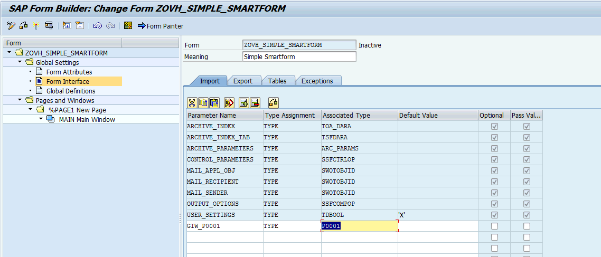Collapse the ZOVH_SIMPLE_SMARTFORM root node
Screen dimensions: 601x257
9,52
